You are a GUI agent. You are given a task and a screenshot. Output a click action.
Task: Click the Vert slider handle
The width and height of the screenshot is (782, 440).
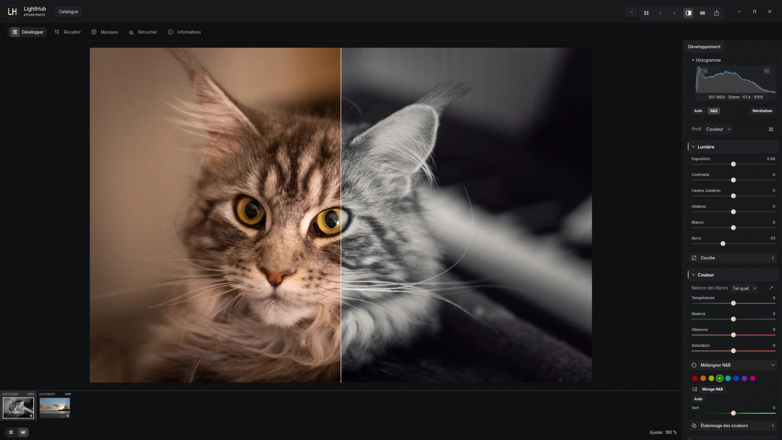pyautogui.click(x=733, y=413)
